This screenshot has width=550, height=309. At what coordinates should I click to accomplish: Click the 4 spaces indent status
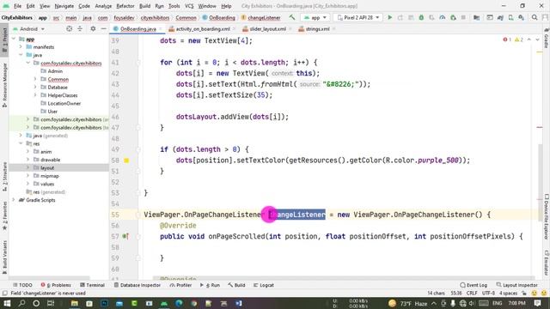coord(508,294)
